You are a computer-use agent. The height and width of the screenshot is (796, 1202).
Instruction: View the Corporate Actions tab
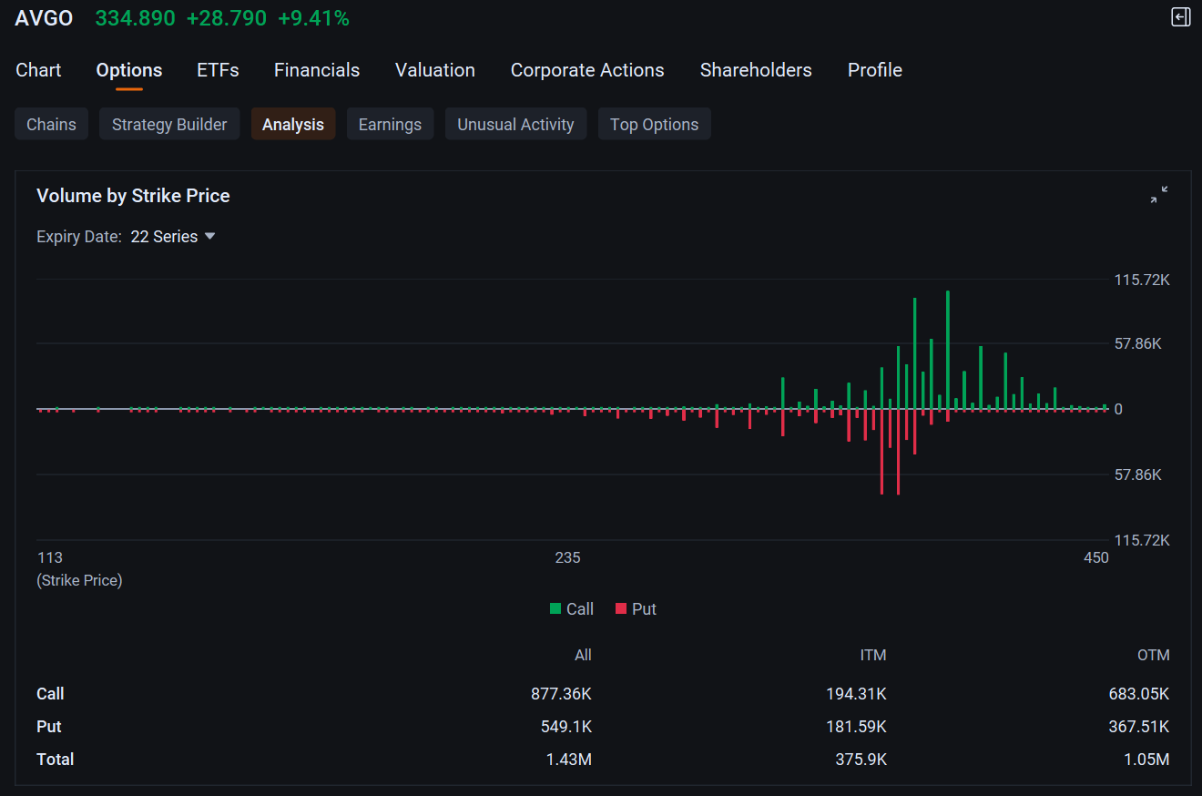point(587,70)
